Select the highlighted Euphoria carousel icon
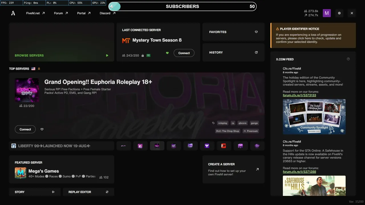The height and width of the screenshot is (205, 365). pyautogui.click(x=157, y=146)
